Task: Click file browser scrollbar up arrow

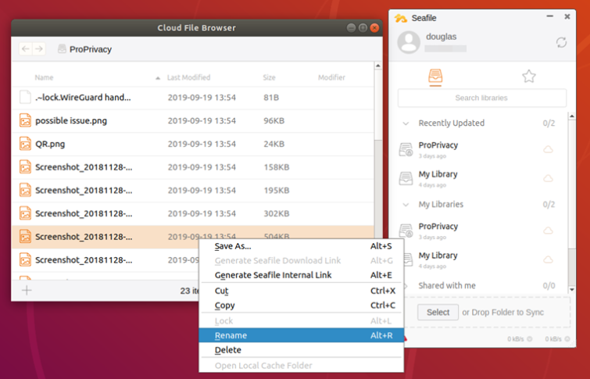Action: click(378, 66)
